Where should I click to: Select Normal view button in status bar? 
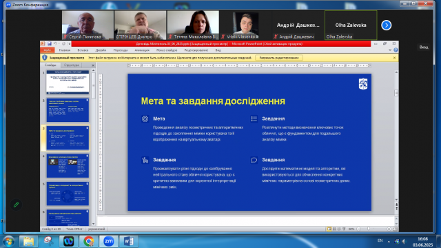pyautogui.click(x=329, y=229)
